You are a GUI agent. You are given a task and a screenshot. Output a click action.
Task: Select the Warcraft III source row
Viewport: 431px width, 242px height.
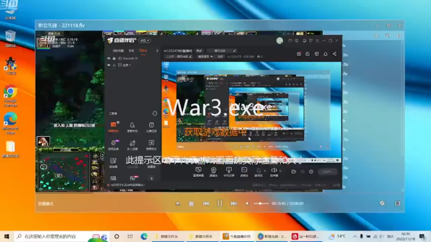[133, 59]
